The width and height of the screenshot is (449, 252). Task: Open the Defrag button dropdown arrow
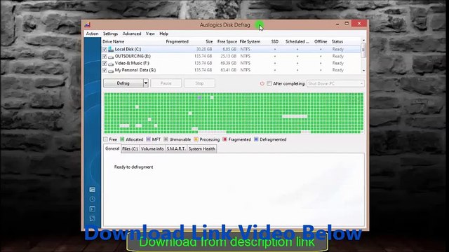[145, 83]
